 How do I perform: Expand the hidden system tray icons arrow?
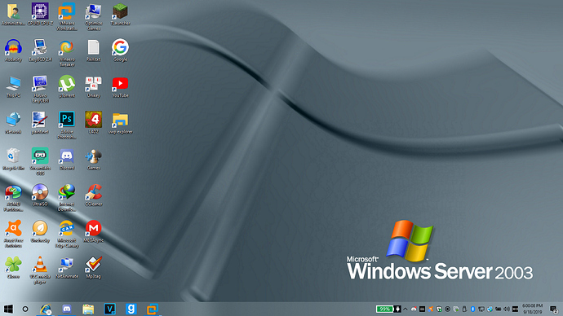(x=406, y=309)
